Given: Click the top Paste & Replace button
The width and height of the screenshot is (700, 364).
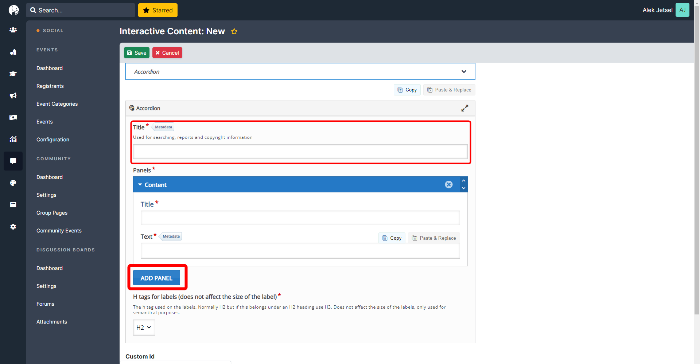Looking at the screenshot, I should 449,90.
